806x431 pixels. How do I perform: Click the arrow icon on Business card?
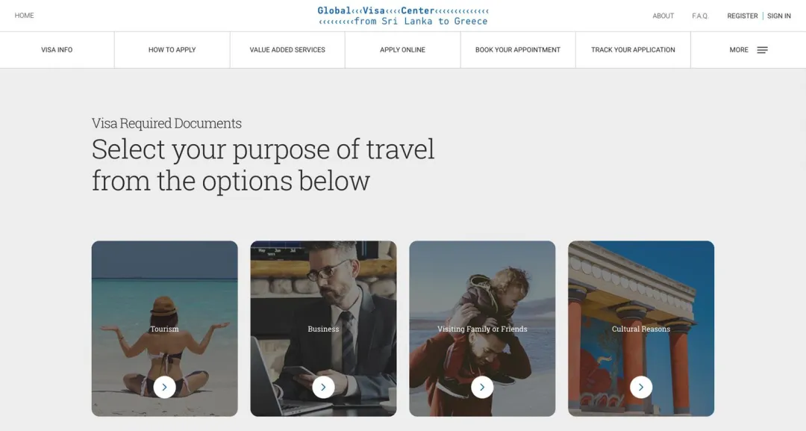(x=323, y=387)
